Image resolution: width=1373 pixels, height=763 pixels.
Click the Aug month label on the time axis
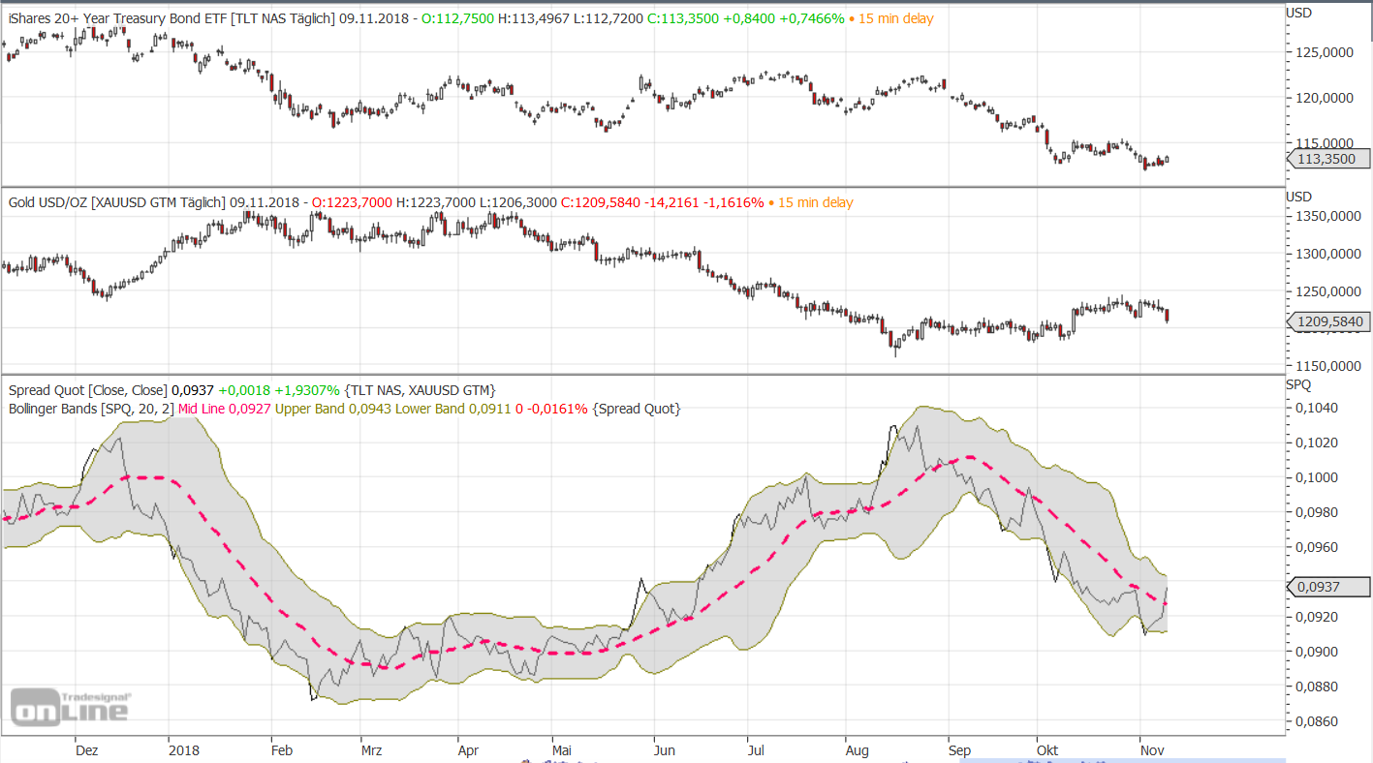(857, 749)
